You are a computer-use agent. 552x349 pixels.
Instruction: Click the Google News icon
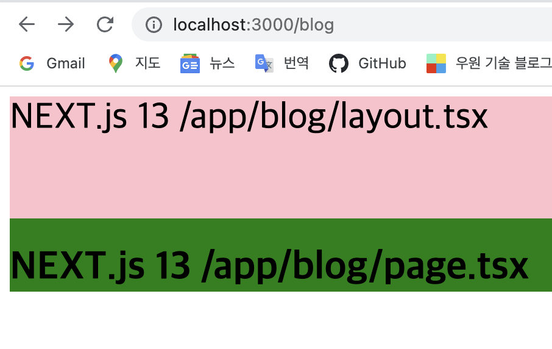tap(190, 63)
